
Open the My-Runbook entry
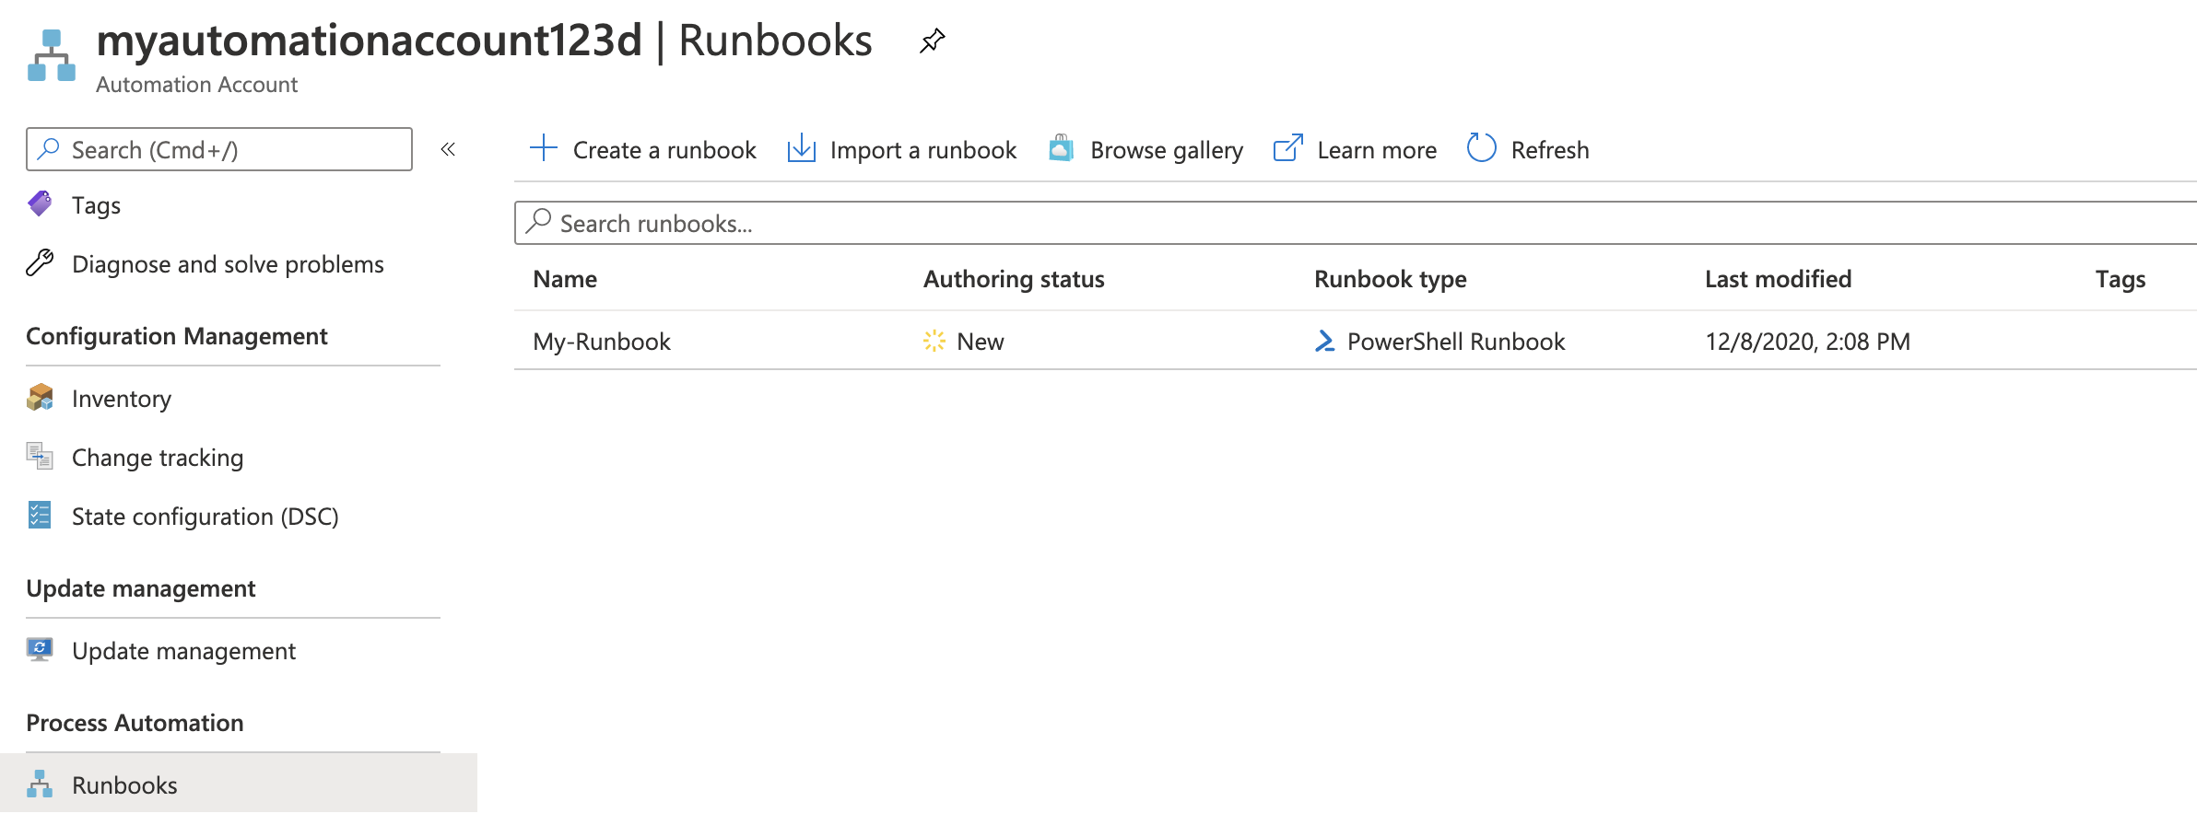pos(602,342)
